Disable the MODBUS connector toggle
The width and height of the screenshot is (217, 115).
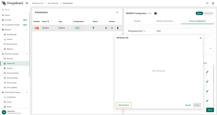[x=37, y=28]
